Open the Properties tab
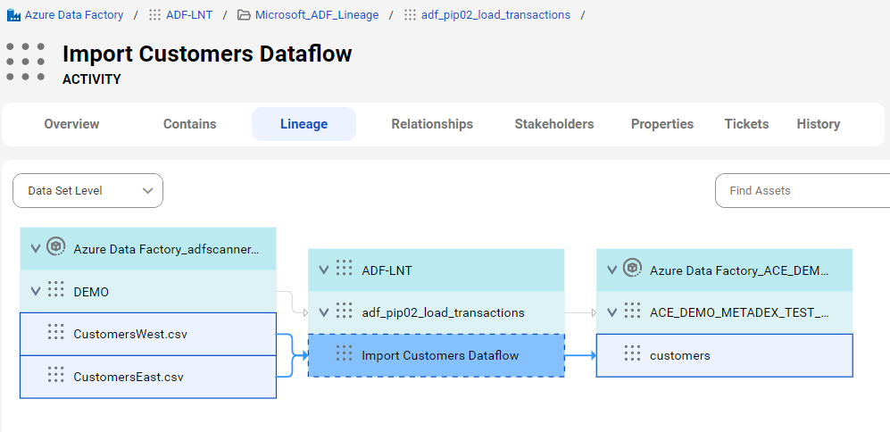 [662, 124]
